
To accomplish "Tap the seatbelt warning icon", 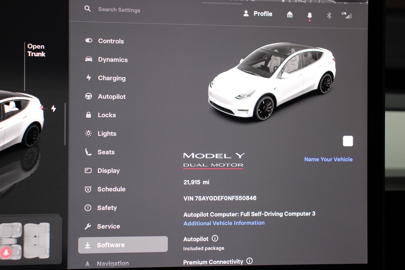I will tap(6, 252).
